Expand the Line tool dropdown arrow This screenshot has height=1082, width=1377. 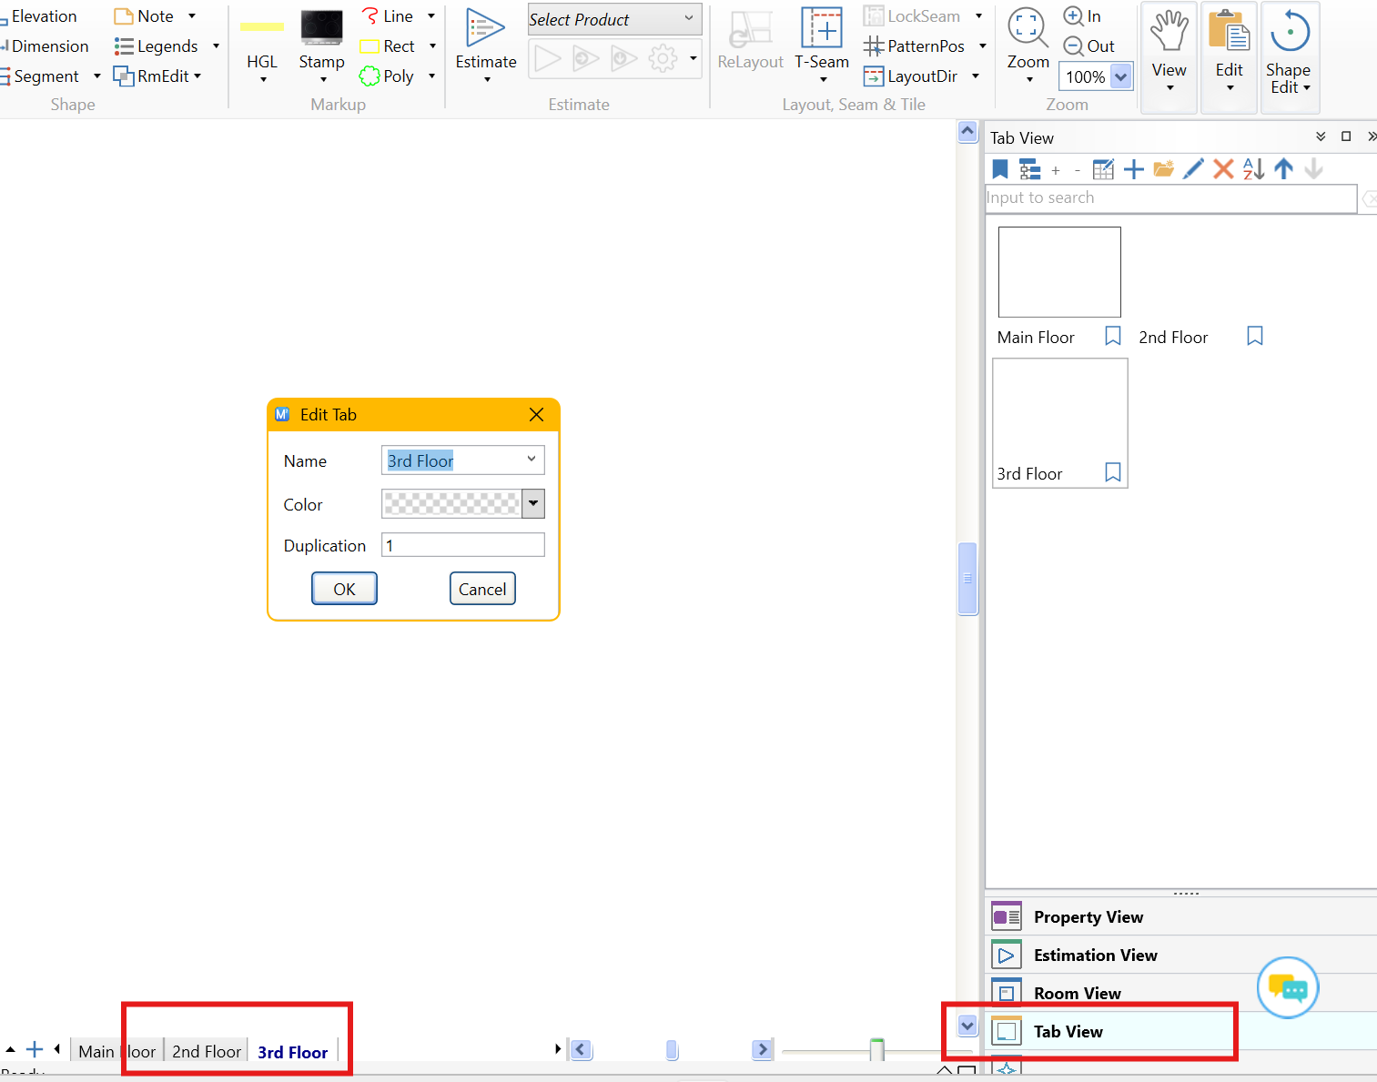point(431,16)
